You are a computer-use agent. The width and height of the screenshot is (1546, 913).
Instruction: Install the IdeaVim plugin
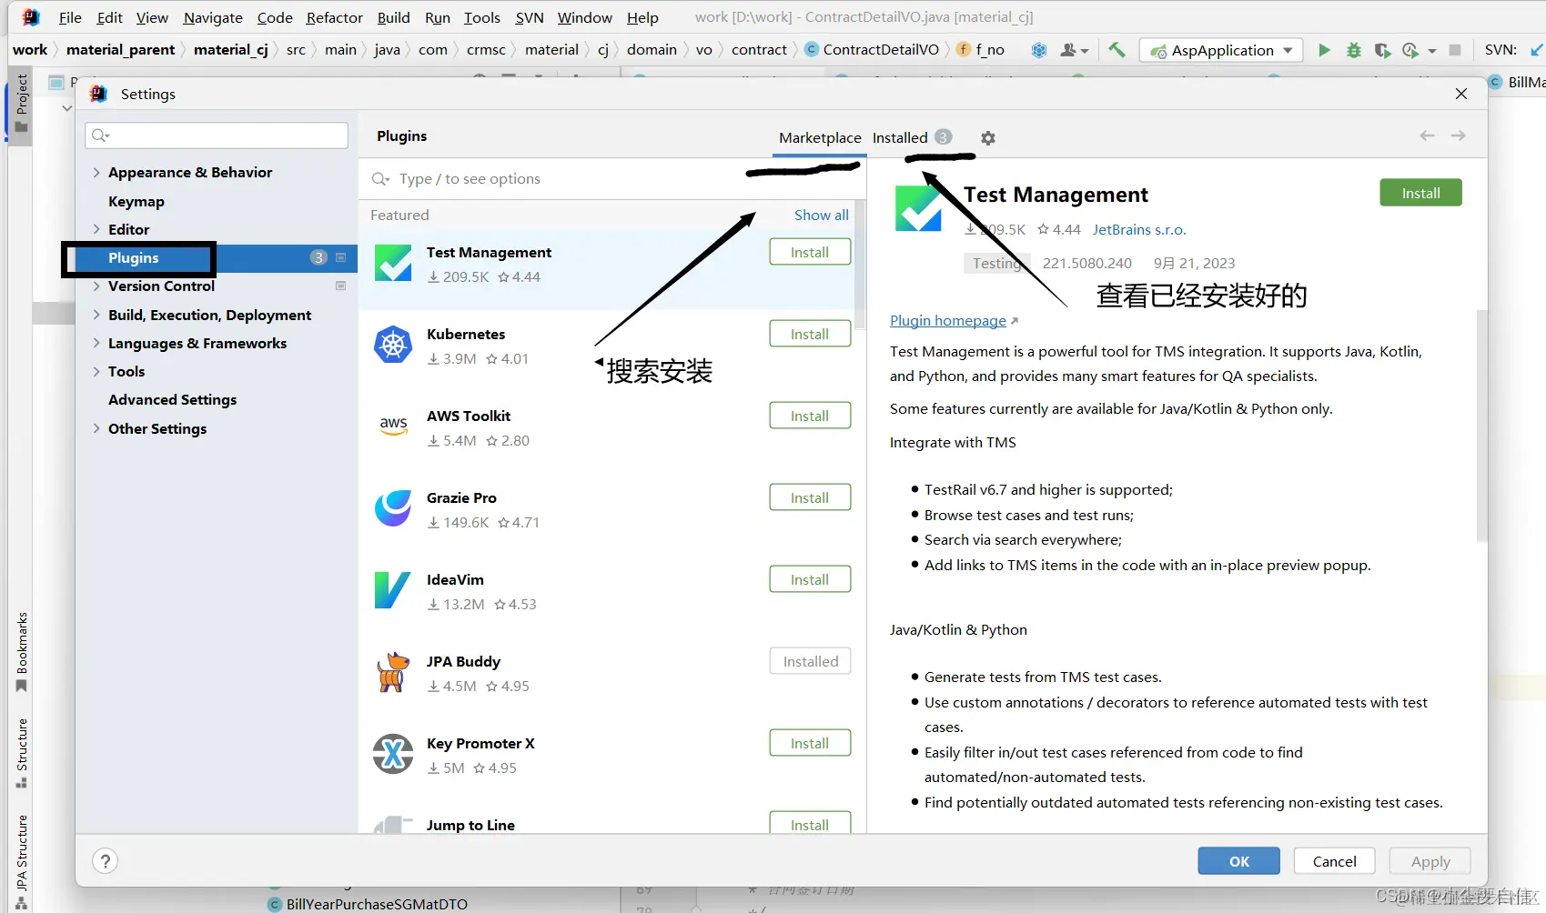pos(810,579)
